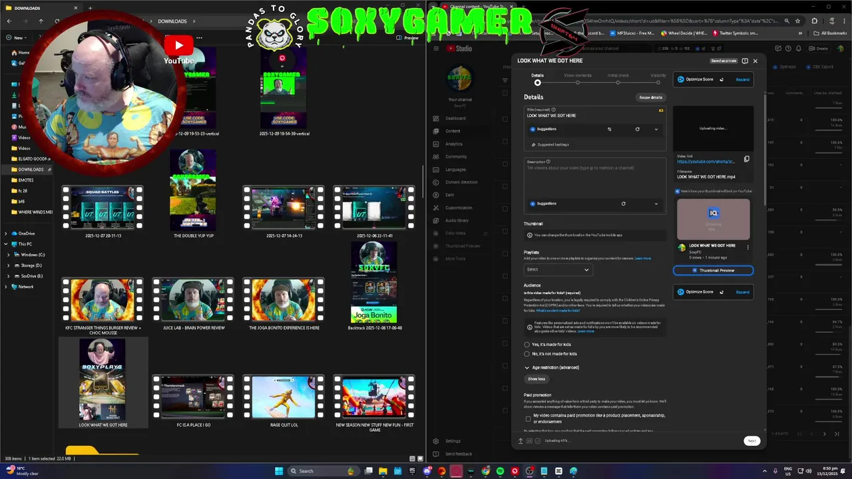Click the title suggestions swap icon
The image size is (852, 479).
tap(609, 129)
